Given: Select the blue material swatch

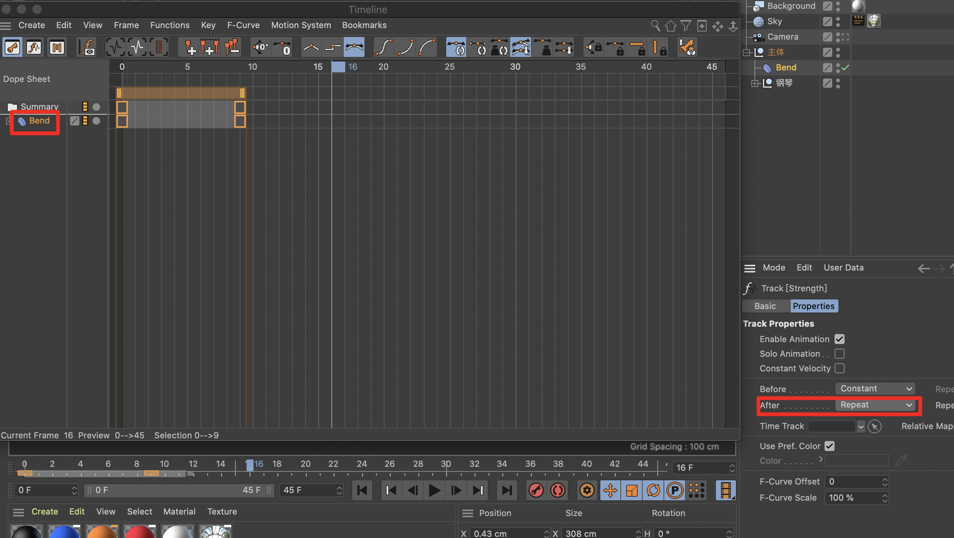Looking at the screenshot, I should (x=64, y=531).
